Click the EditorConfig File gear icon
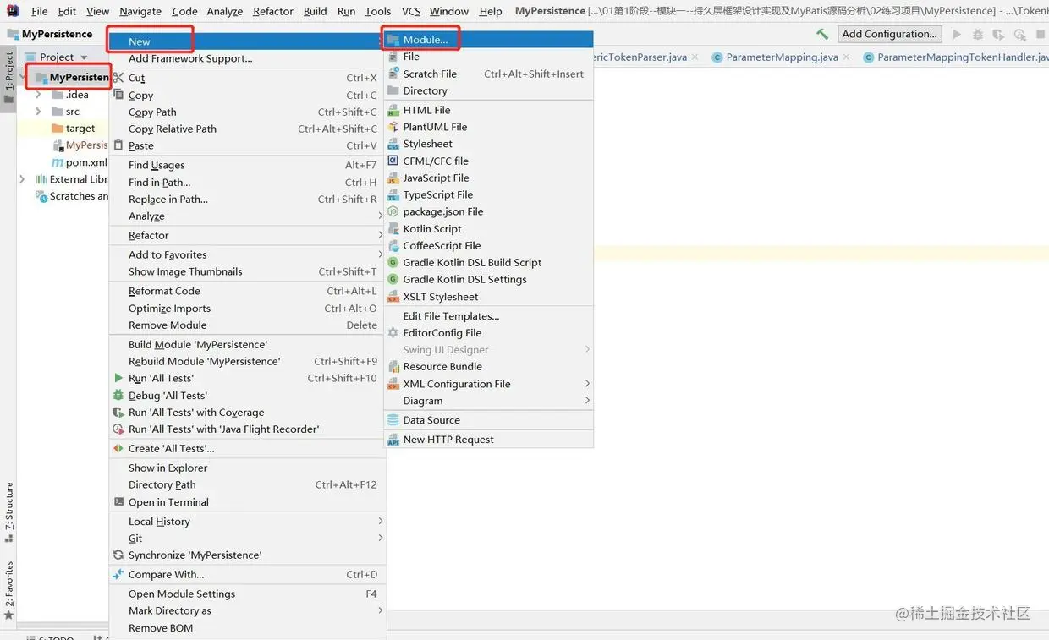This screenshot has width=1049, height=640. (393, 332)
